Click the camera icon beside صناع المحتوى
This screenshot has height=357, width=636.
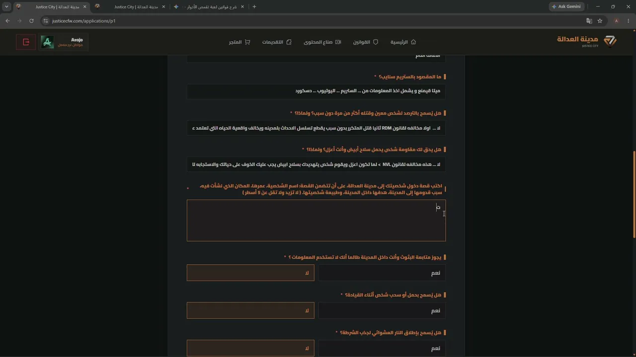coord(338,42)
